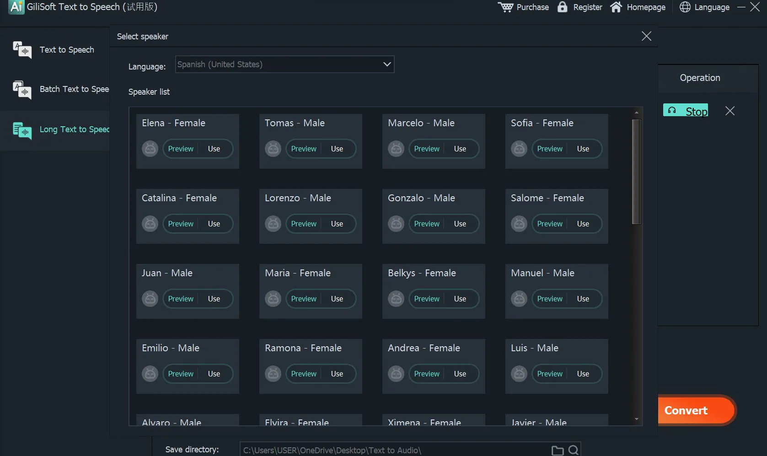Preview the Elena female voice
Image resolution: width=767 pixels, height=456 pixels.
coord(181,149)
